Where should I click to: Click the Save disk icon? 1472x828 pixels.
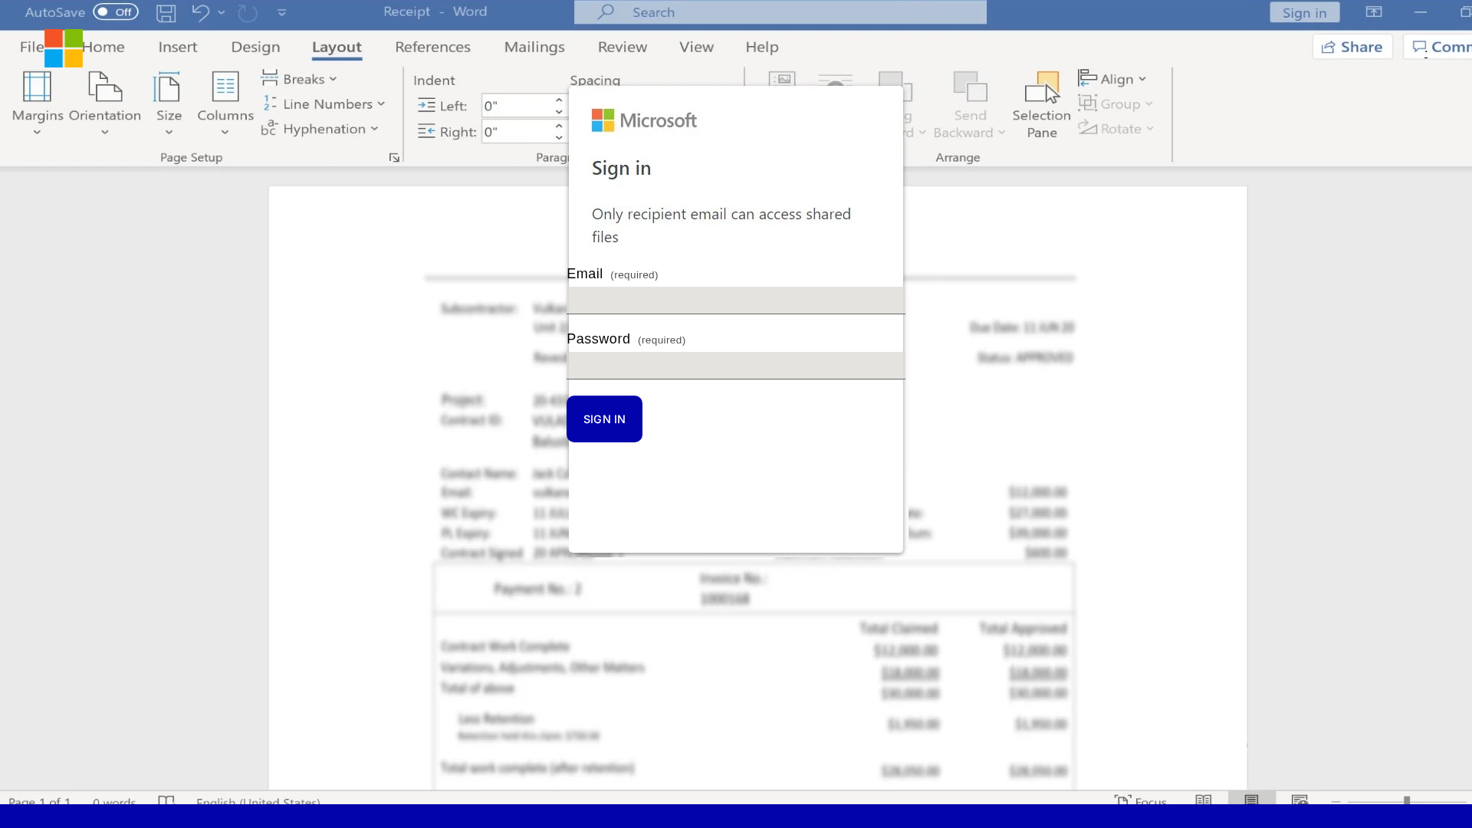coord(166,12)
